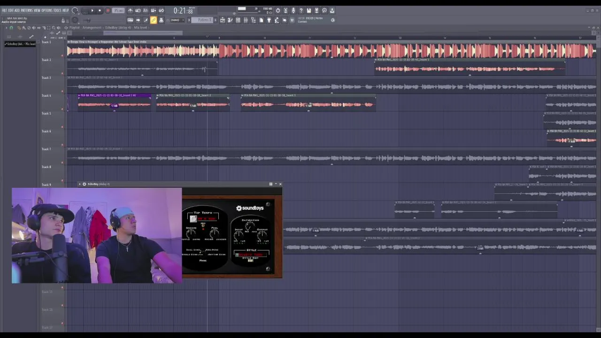Viewport: 601px width, 338px height.
Task: Select the Delete tool in Playlist
Action: tap(29, 28)
